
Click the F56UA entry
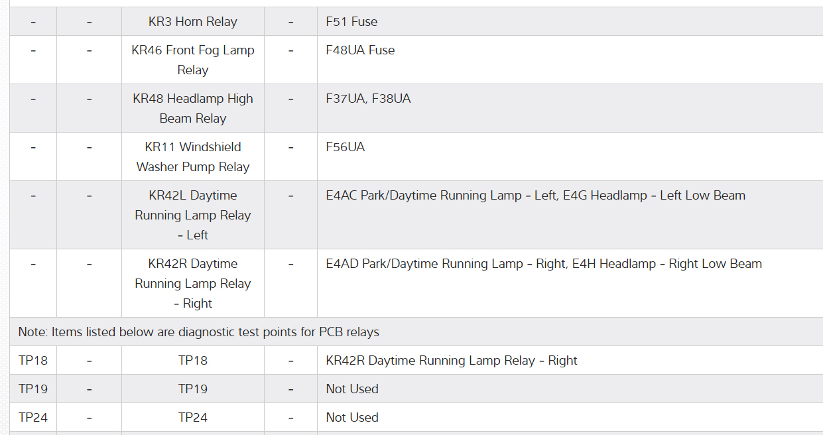[x=345, y=147]
